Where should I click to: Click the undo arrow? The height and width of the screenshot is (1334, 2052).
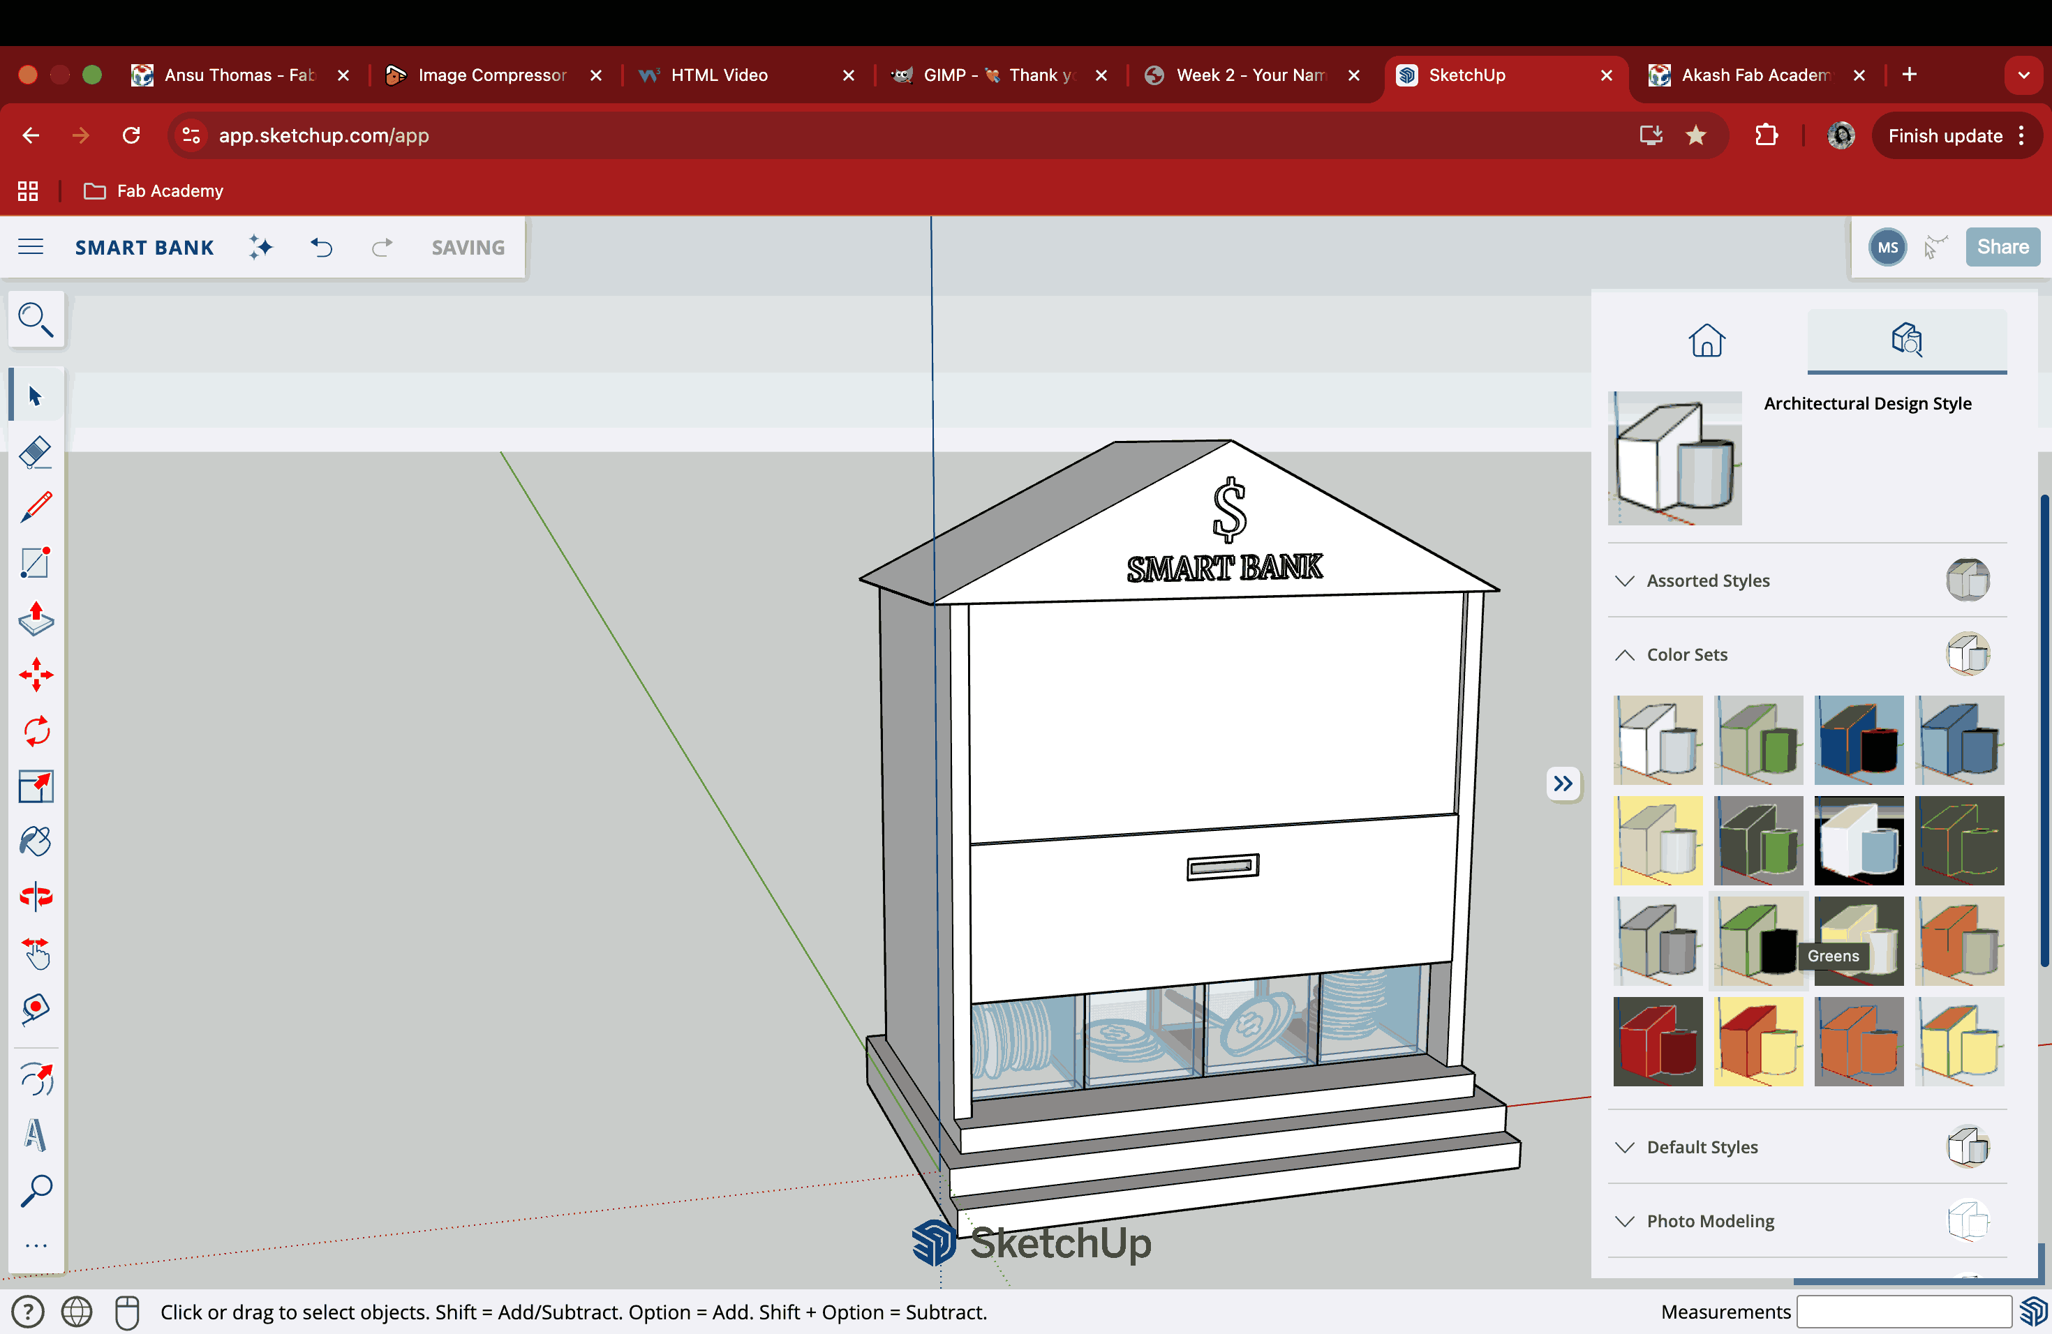(321, 247)
